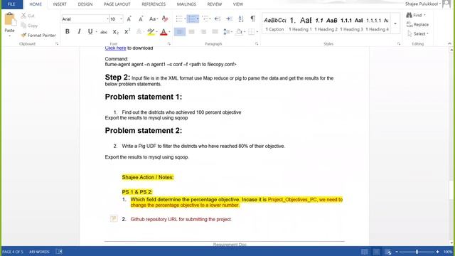
Task: Switch to the PAGE LAYOUT tab
Action: point(117,4)
